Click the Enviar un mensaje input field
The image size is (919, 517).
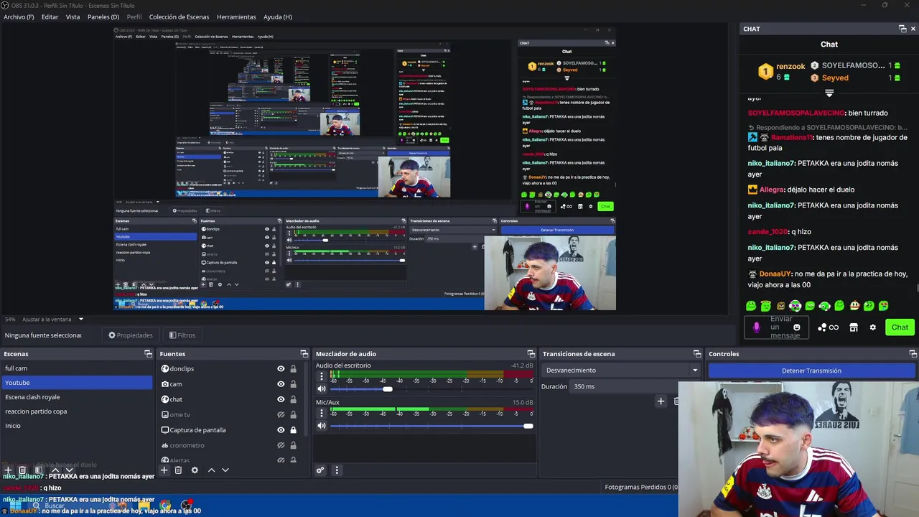point(777,327)
